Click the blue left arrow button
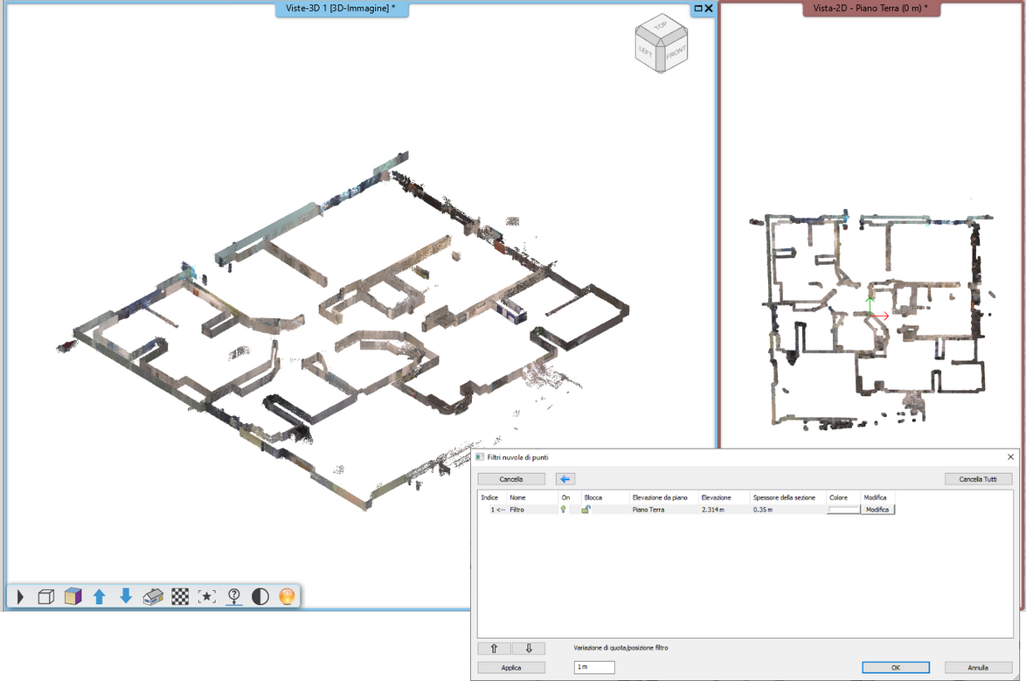This screenshot has height=681, width=1026. point(565,479)
